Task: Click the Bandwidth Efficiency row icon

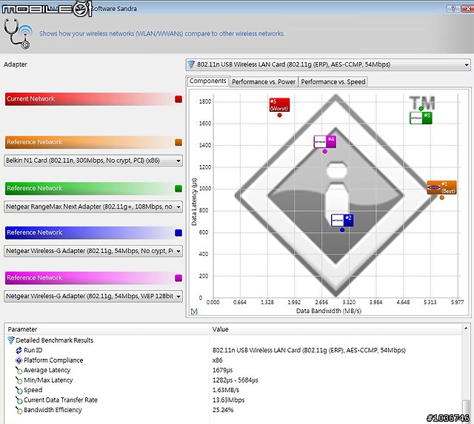Action: point(19,410)
